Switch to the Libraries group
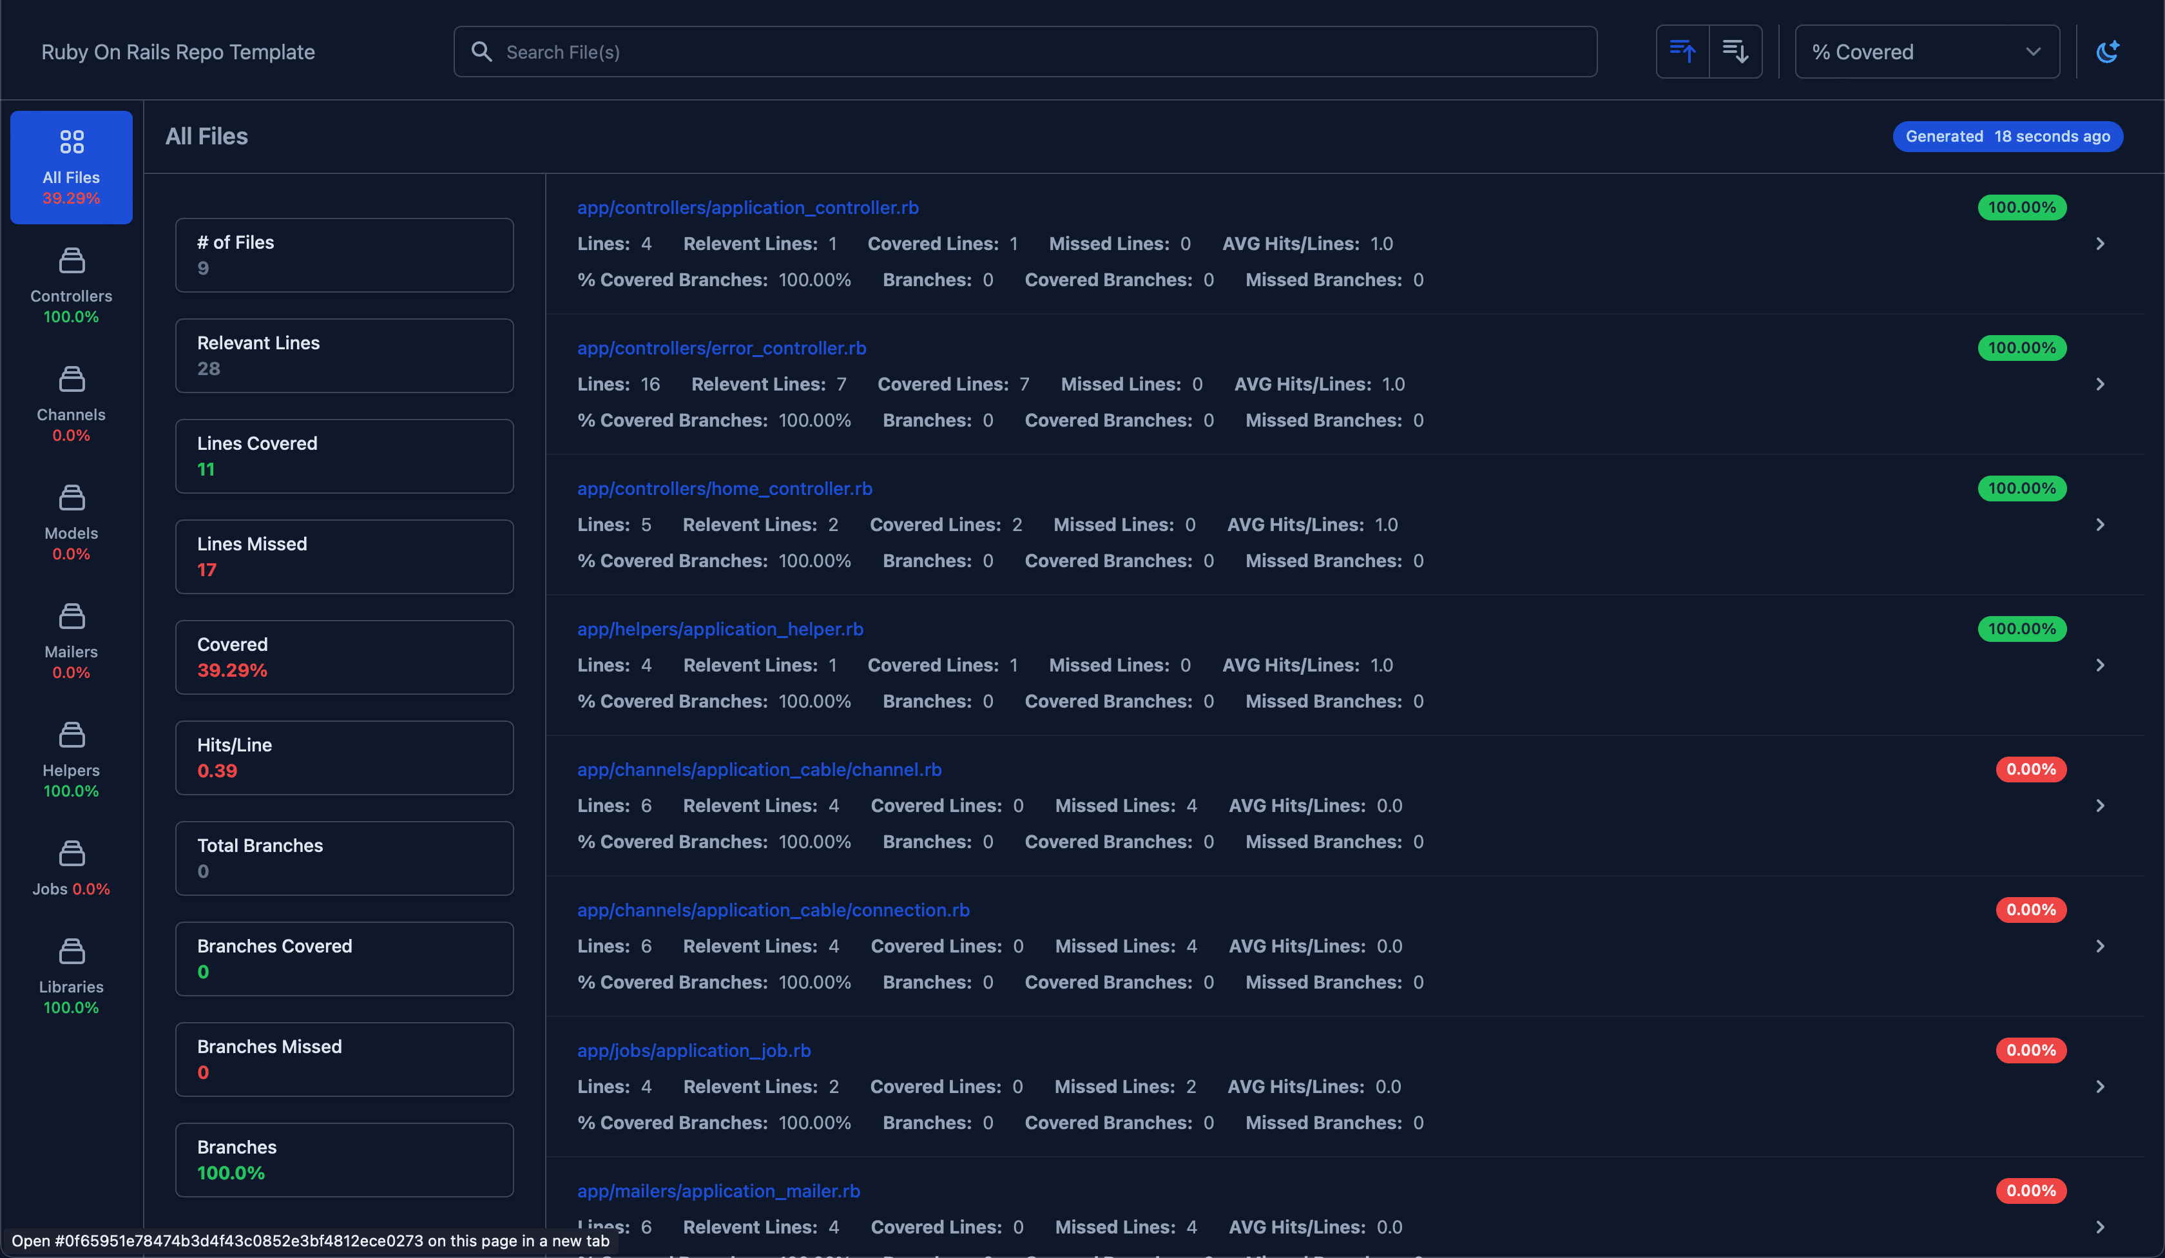Image resolution: width=2165 pixels, height=1258 pixels. coord(72,975)
